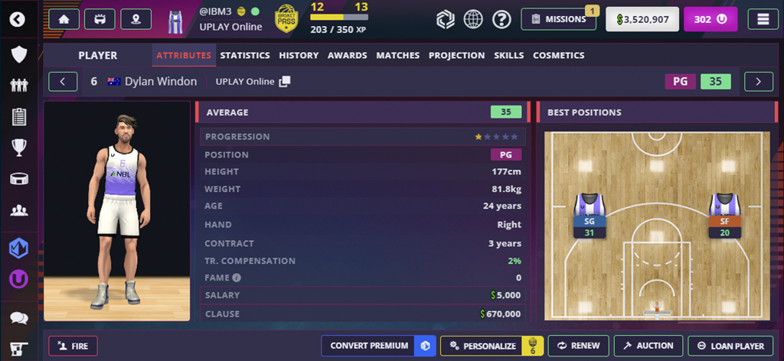
Task: Collapse sidebar with back arrow
Action: 18,19
